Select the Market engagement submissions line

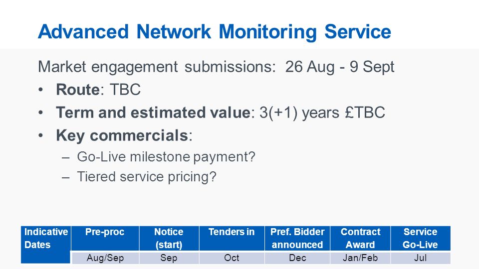pyautogui.click(x=216, y=67)
